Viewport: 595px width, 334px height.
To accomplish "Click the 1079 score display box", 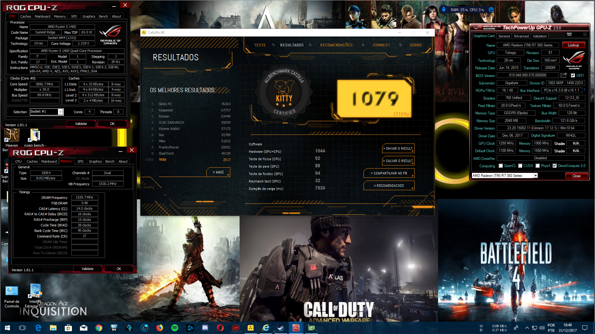I will [374, 98].
